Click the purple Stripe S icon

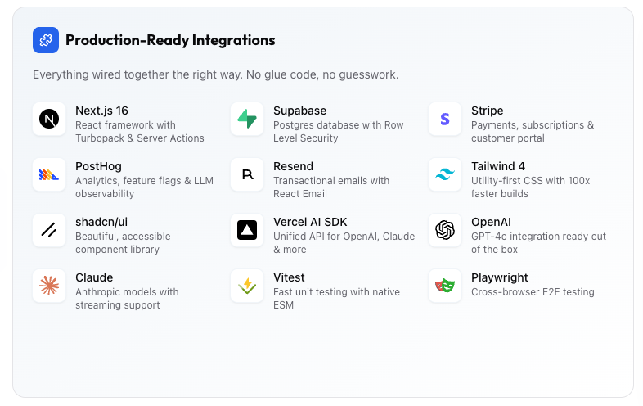pos(445,119)
